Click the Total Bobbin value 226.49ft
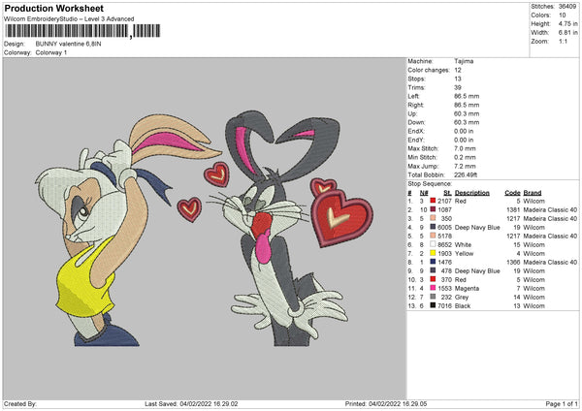Screen dimensions: 582x411 click(466, 174)
